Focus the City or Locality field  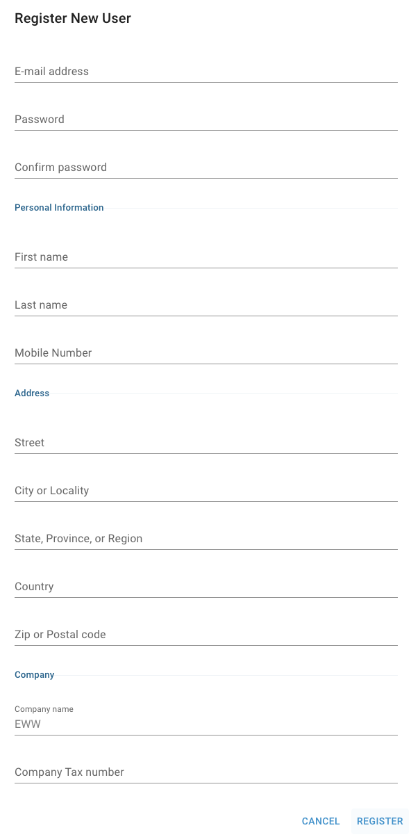pyautogui.click(x=205, y=490)
